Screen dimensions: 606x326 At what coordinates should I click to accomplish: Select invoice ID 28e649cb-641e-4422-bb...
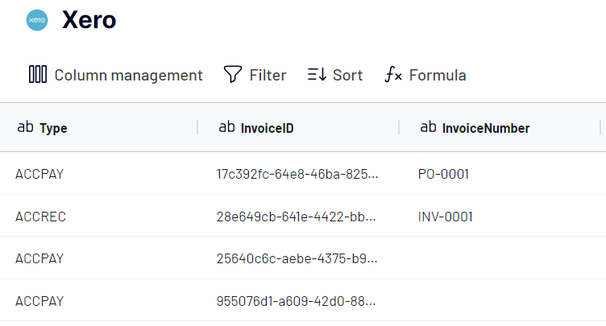(x=296, y=217)
